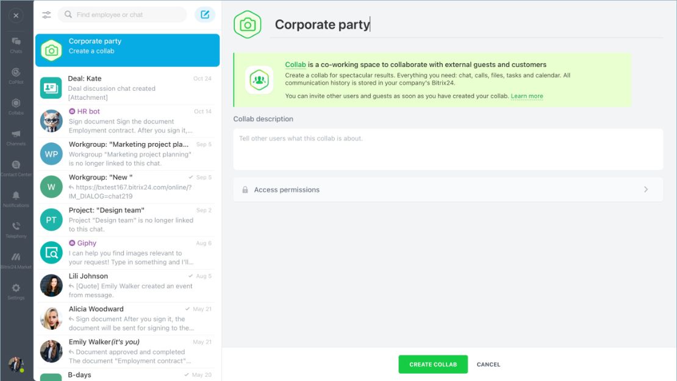The height and width of the screenshot is (381, 677).
Task: Click the user profile avatar in sidebar
Action: point(16,365)
